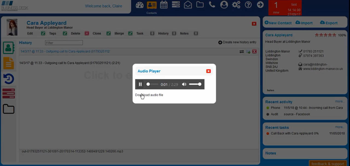350x166 pixels.
Task: Click inside the history Filter field
Action: click(x=64, y=43)
